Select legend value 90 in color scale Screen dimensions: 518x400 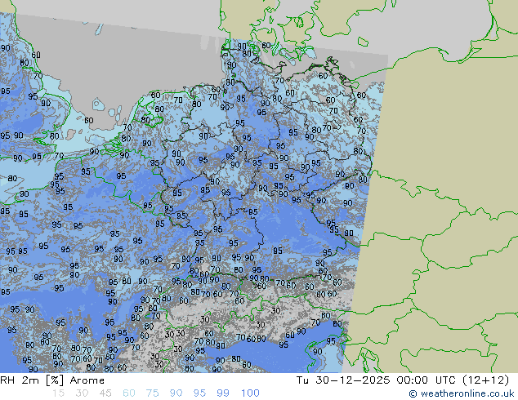(176, 393)
